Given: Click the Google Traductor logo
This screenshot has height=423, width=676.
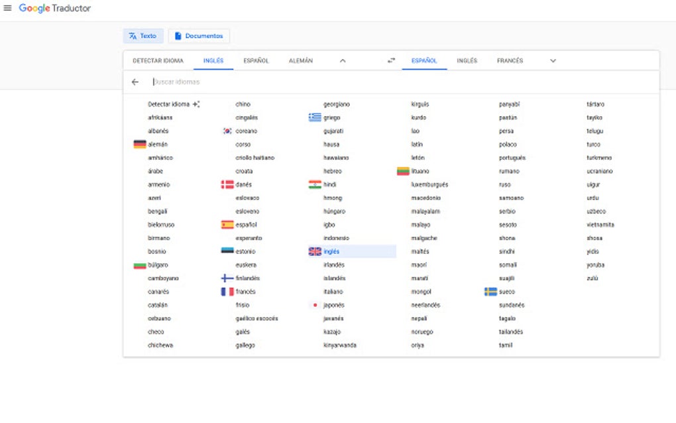Looking at the screenshot, I should click(x=55, y=8).
